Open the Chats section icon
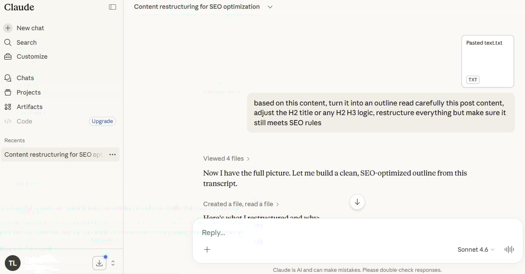The width and height of the screenshot is (525, 274). (x=9, y=77)
